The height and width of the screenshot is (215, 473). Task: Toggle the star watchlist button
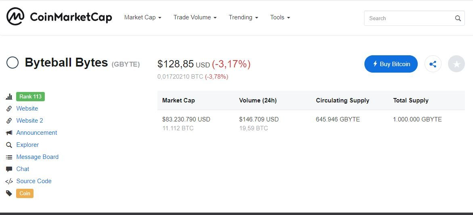tap(456, 64)
